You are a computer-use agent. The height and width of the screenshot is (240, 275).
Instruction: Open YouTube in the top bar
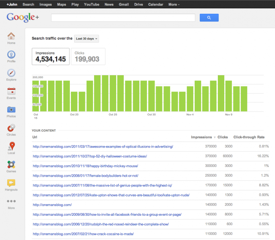[x=92, y=4]
